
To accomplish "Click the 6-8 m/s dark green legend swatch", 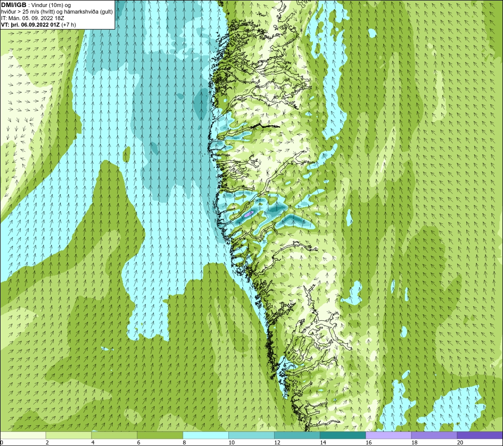I will tap(160, 435).
